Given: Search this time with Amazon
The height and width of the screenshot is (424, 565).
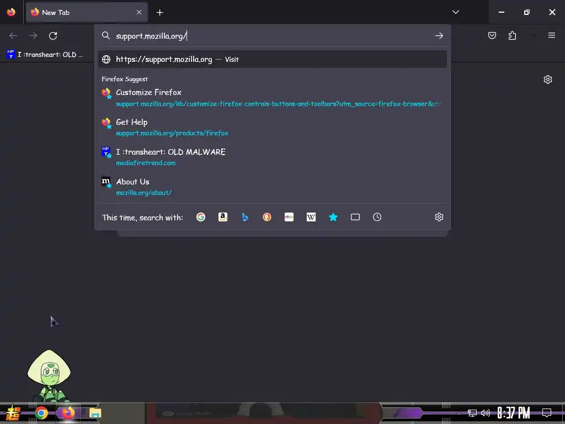Looking at the screenshot, I should (x=223, y=217).
